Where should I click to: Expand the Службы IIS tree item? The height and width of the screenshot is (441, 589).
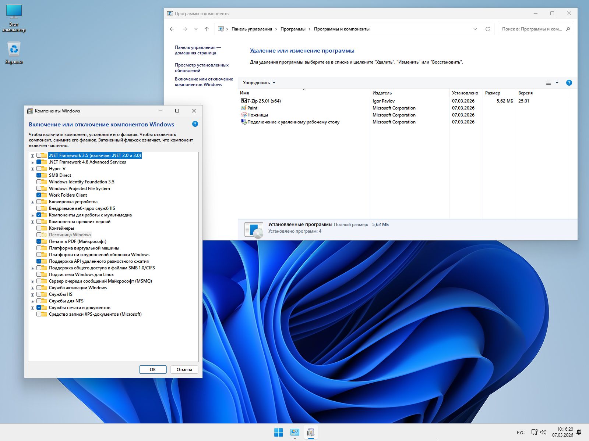[x=33, y=294]
